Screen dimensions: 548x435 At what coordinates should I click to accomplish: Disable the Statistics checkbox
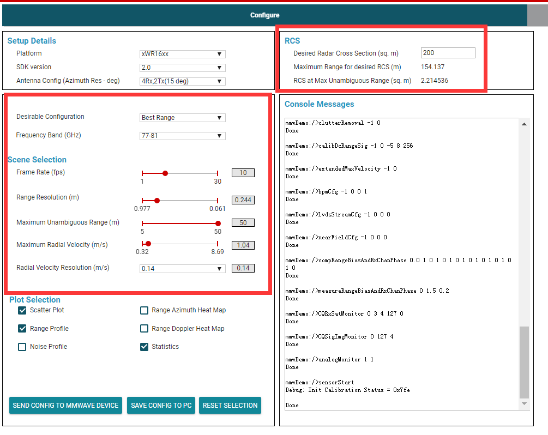tap(144, 346)
